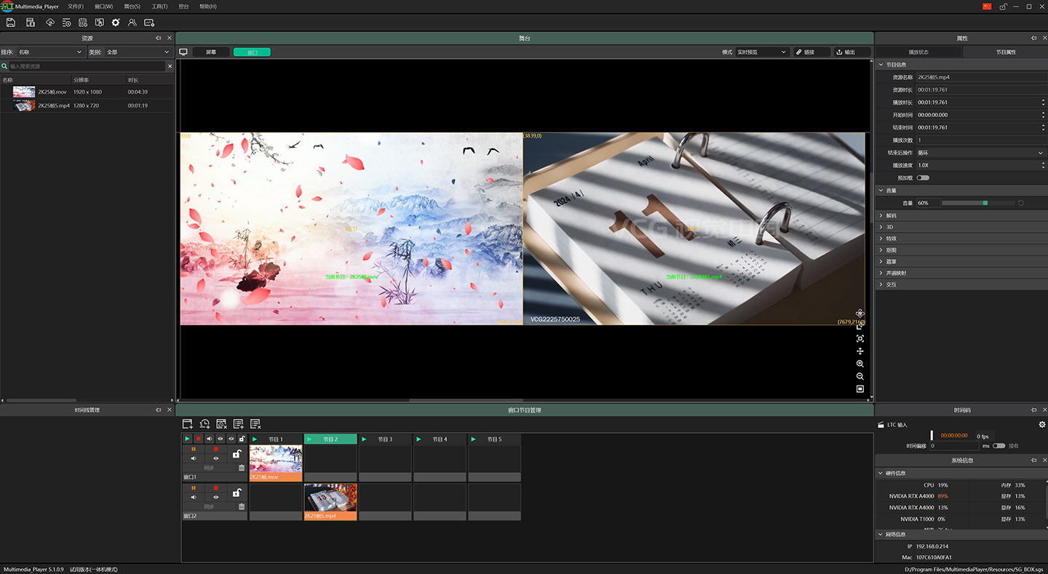Image resolution: width=1048 pixels, height=574 pixels.
Task: Switch to the 播放状态 tab
Action: 918,52
